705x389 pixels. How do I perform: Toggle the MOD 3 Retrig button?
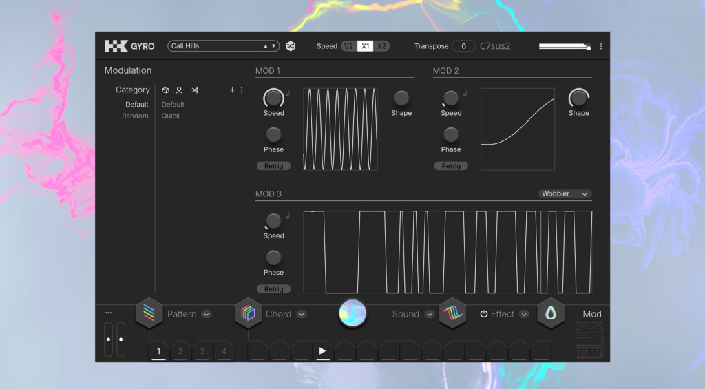click(273, 289)
